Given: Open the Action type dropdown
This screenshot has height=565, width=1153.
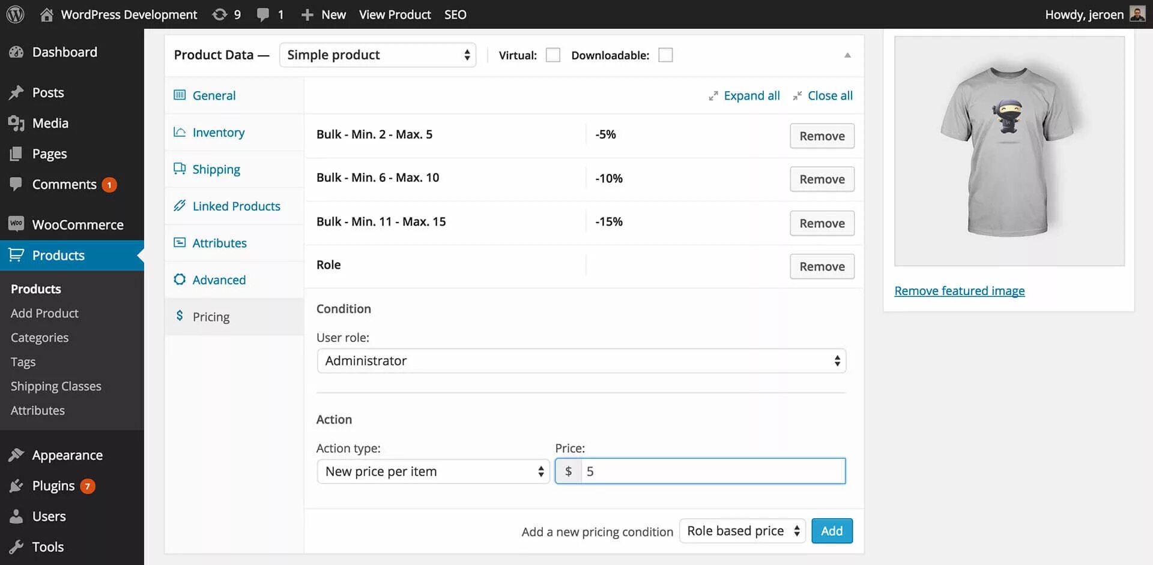Looking at the screenshot, I should point(433,471).
